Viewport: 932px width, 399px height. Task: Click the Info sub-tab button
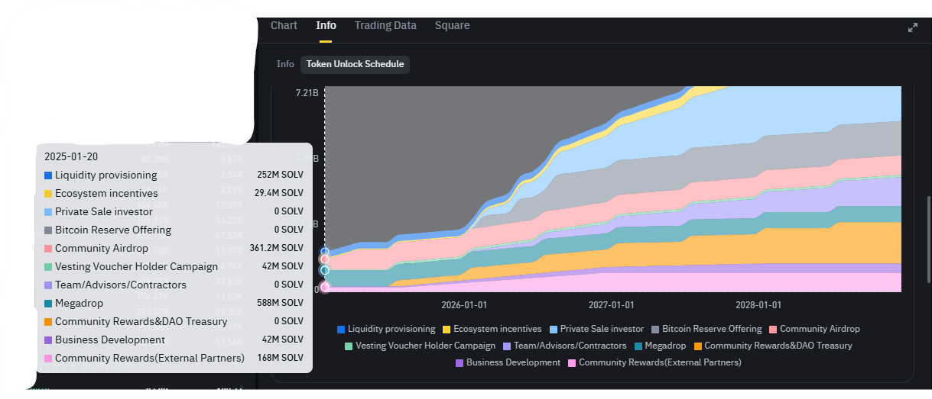pos(285,64)
